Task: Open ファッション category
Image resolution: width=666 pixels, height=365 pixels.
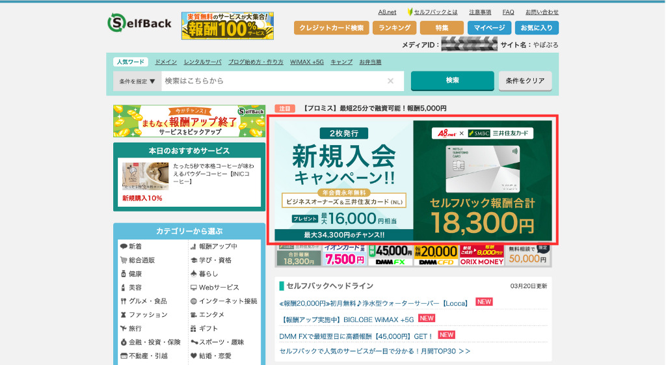Action: (144, 314)
